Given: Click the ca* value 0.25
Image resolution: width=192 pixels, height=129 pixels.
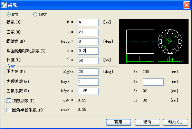Looking at the screenshot, I should click(82, 100).
